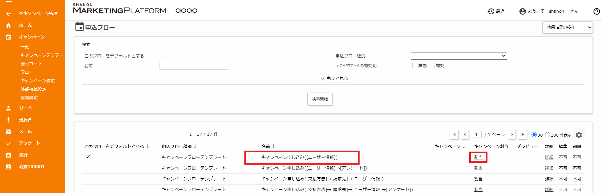Screen dimensions: 602x193
Task: Click the 名前 search input field
Action: click(194, 66)
